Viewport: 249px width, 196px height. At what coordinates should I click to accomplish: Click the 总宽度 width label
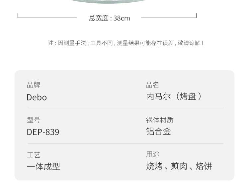tap(99, 18)
